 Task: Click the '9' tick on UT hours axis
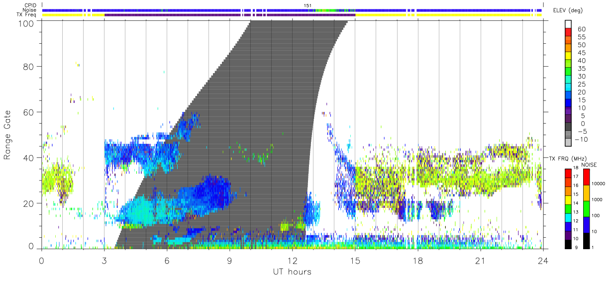tap(229, 261)
